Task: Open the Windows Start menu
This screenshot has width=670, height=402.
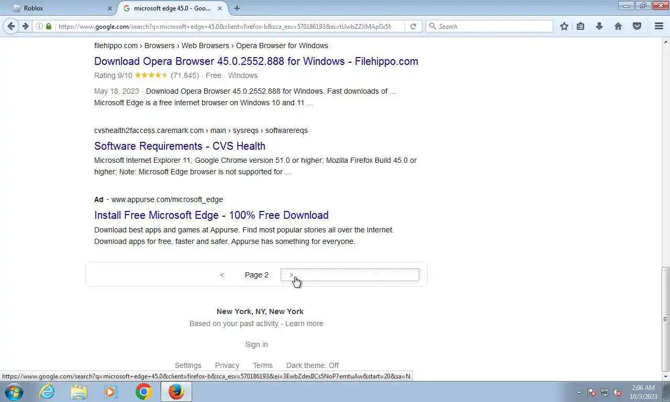Action: (x=14, y=392)
